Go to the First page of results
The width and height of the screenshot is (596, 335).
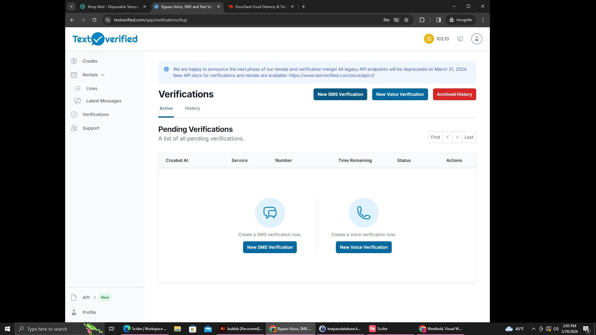[436, 137]
